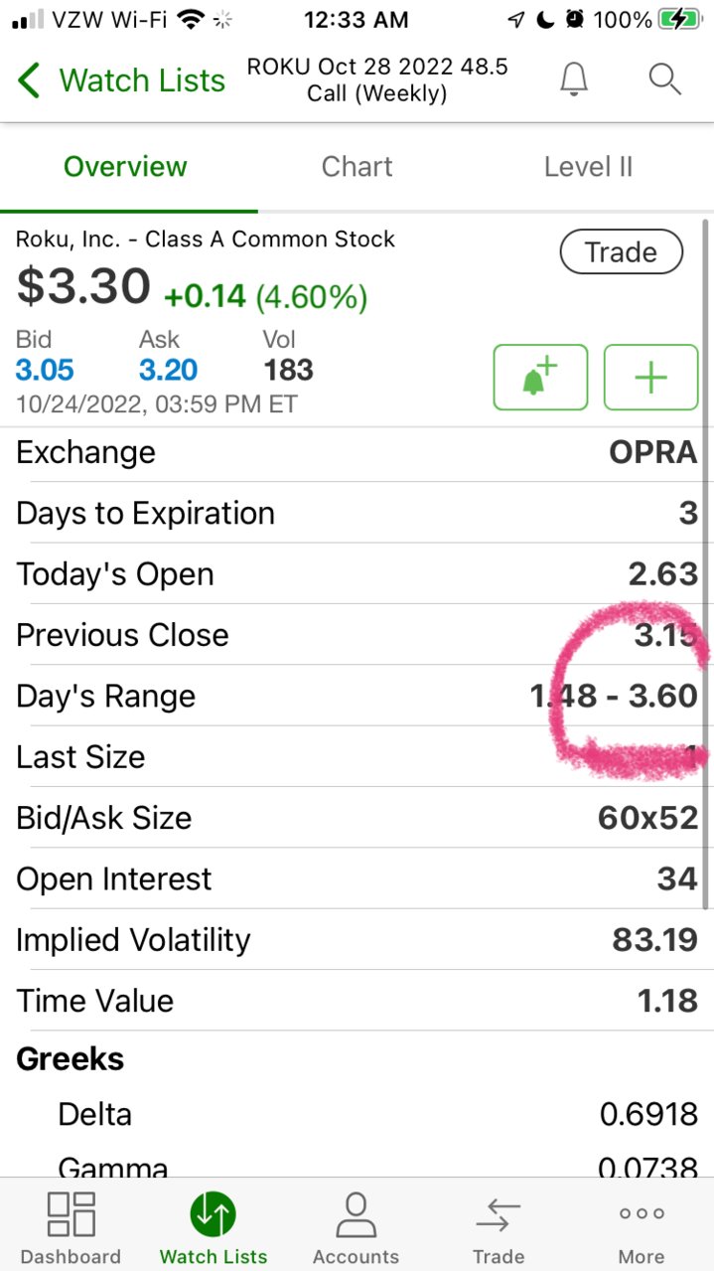Select the Overview tab
Image resolution: width=714 pixels, height=1271 pixels.
(125, 167)
